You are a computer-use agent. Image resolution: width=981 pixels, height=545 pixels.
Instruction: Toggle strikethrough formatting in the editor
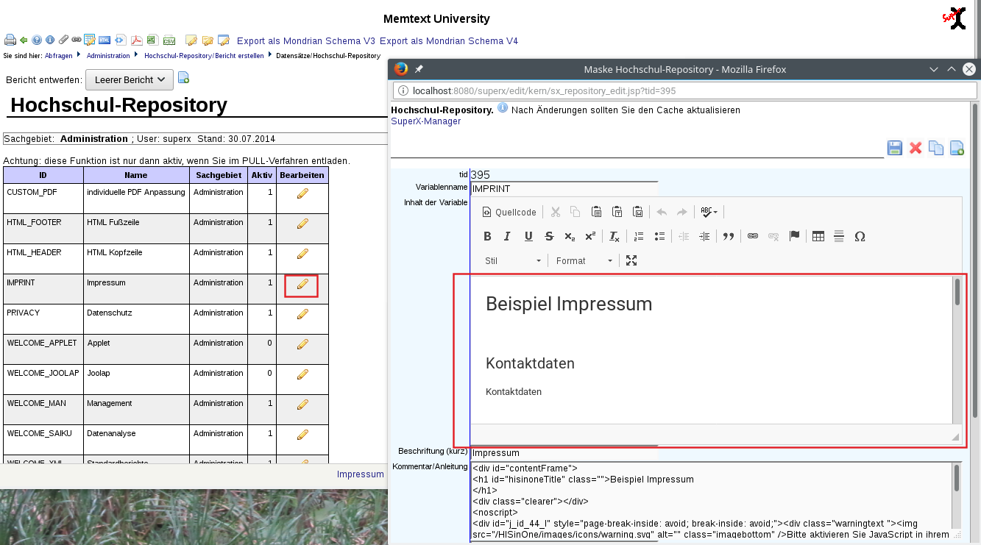pyautogui.click(x=549, y=236)
